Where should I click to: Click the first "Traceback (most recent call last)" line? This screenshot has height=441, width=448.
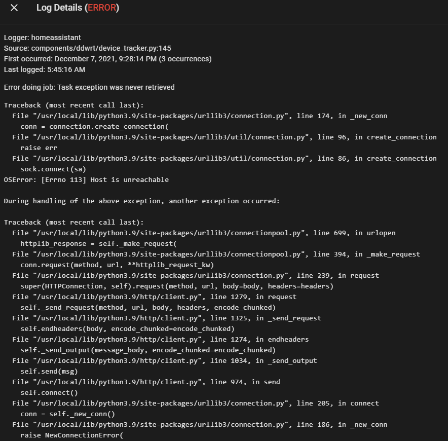(74, 105)
